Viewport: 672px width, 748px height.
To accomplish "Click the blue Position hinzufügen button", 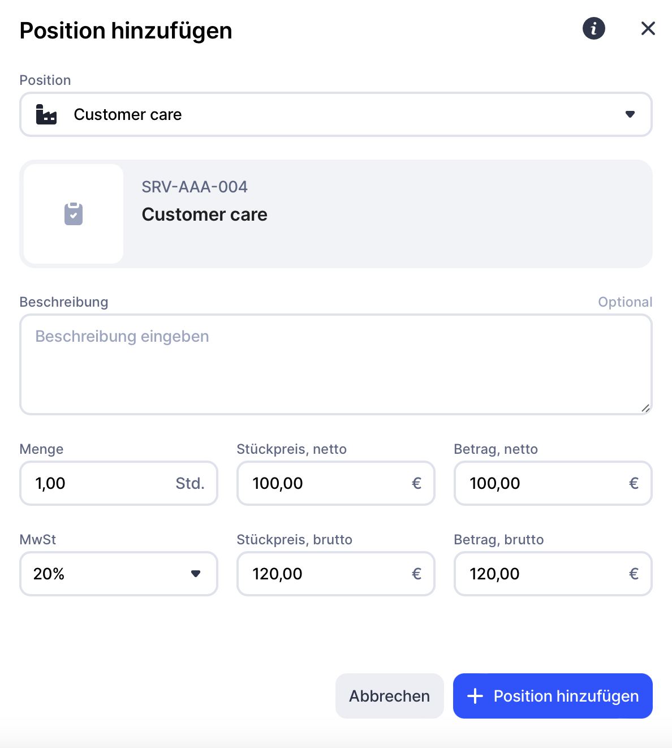I will (x=553, y=696).
